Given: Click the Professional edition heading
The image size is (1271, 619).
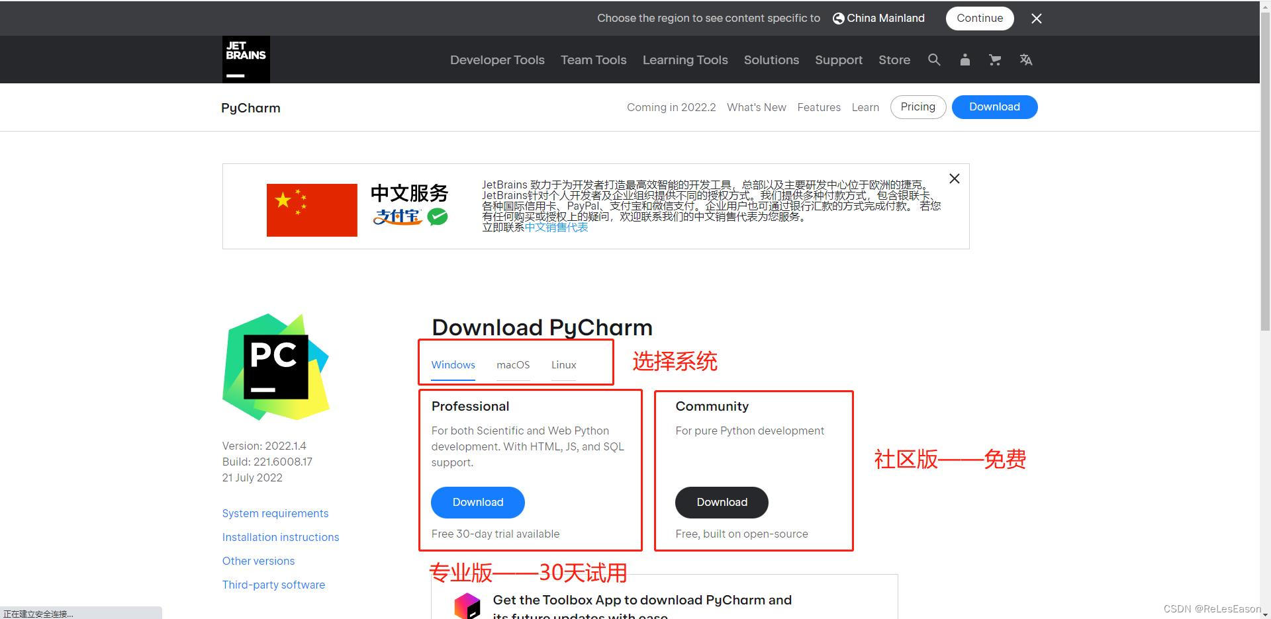Looking at the screenshot, I should pyautogui.click(x=470, y=406).
